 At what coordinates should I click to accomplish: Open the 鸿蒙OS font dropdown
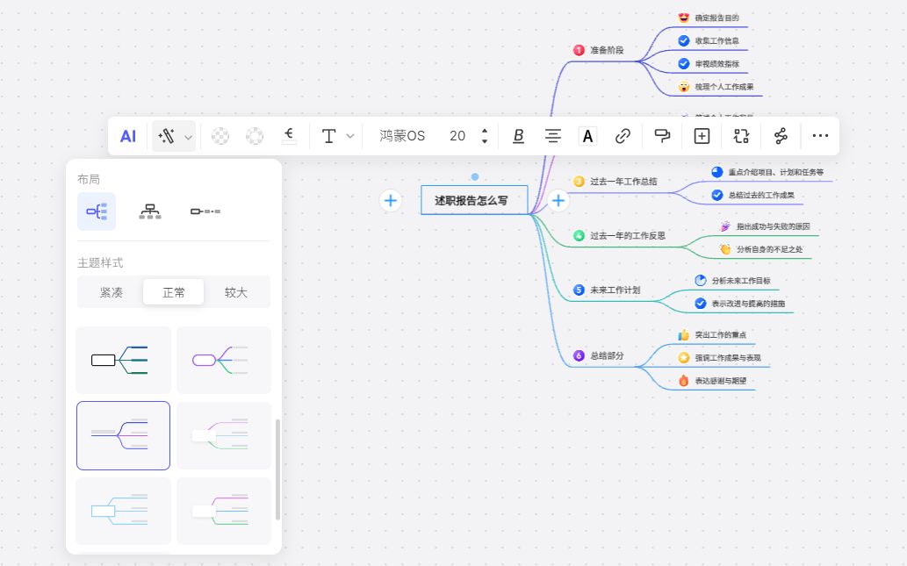point(402,135)
